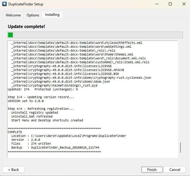Switch to the Welcome tab
Viewport: 190px width, 176px height.
pos(13,15)
